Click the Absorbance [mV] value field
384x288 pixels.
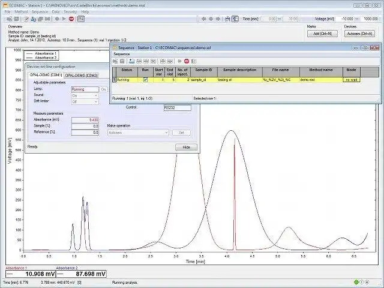[85, 120]
